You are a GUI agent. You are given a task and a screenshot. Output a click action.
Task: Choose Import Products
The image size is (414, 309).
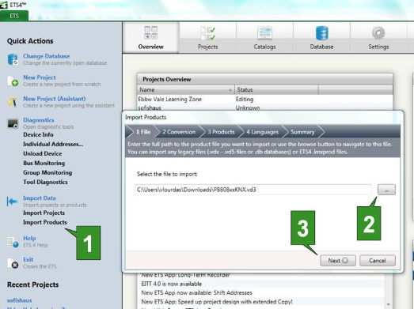[45, 222]
